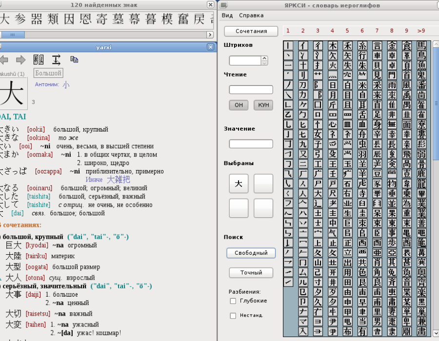This screenshot has height=341, width=439.
Task: Pick the 心 radical from the table
Action: point(333,124)
